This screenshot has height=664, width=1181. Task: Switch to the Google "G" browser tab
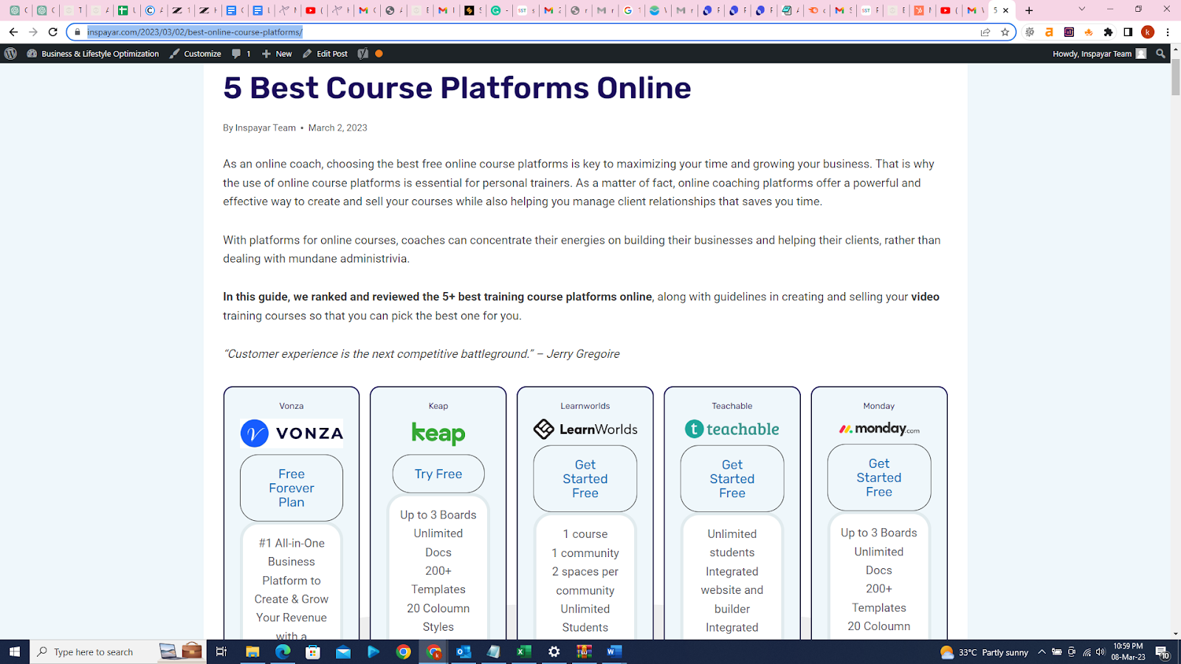click(x=629, y=10)
